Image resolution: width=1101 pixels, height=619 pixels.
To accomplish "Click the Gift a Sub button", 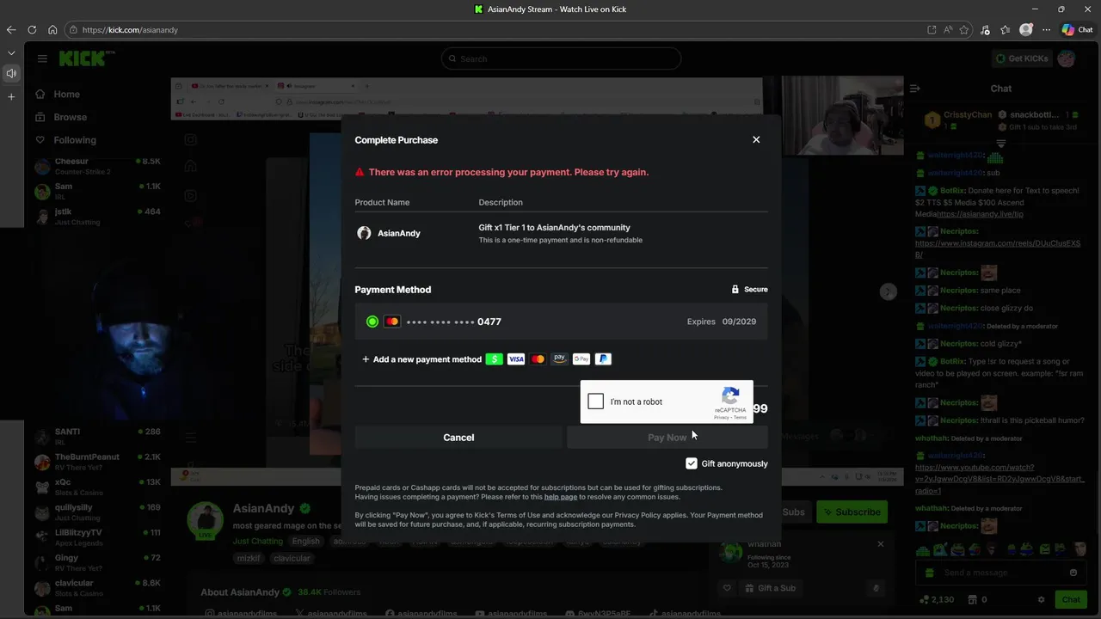I will (770, 588).
